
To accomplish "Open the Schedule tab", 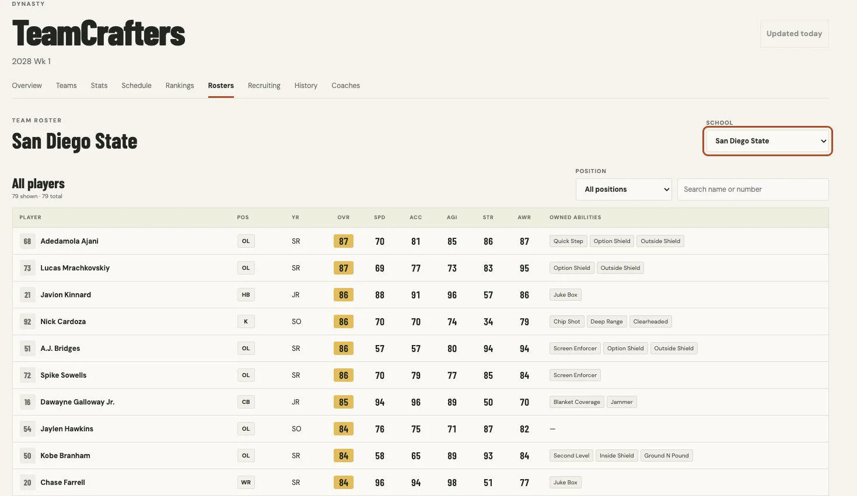I will [x=137, y=86].
